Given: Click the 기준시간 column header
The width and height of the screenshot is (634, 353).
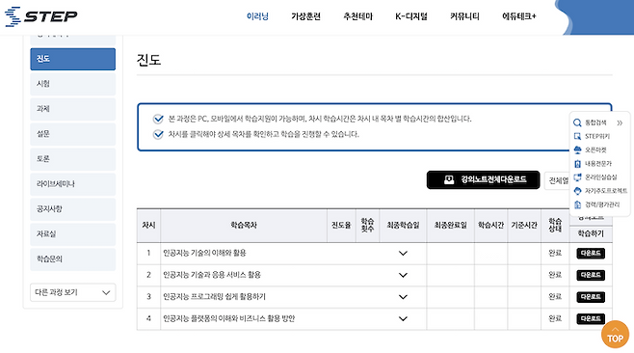Looking at the screenshot, I should click(524, 225).
